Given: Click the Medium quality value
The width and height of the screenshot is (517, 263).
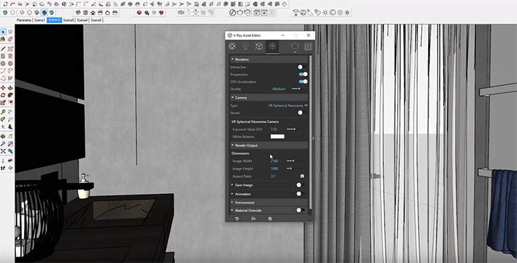Looking at the screenshot, I should [278, 89].
